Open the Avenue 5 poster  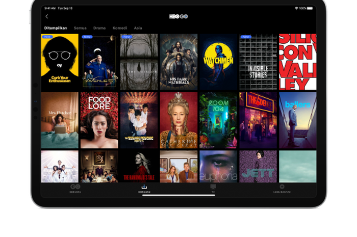(99, 62)
